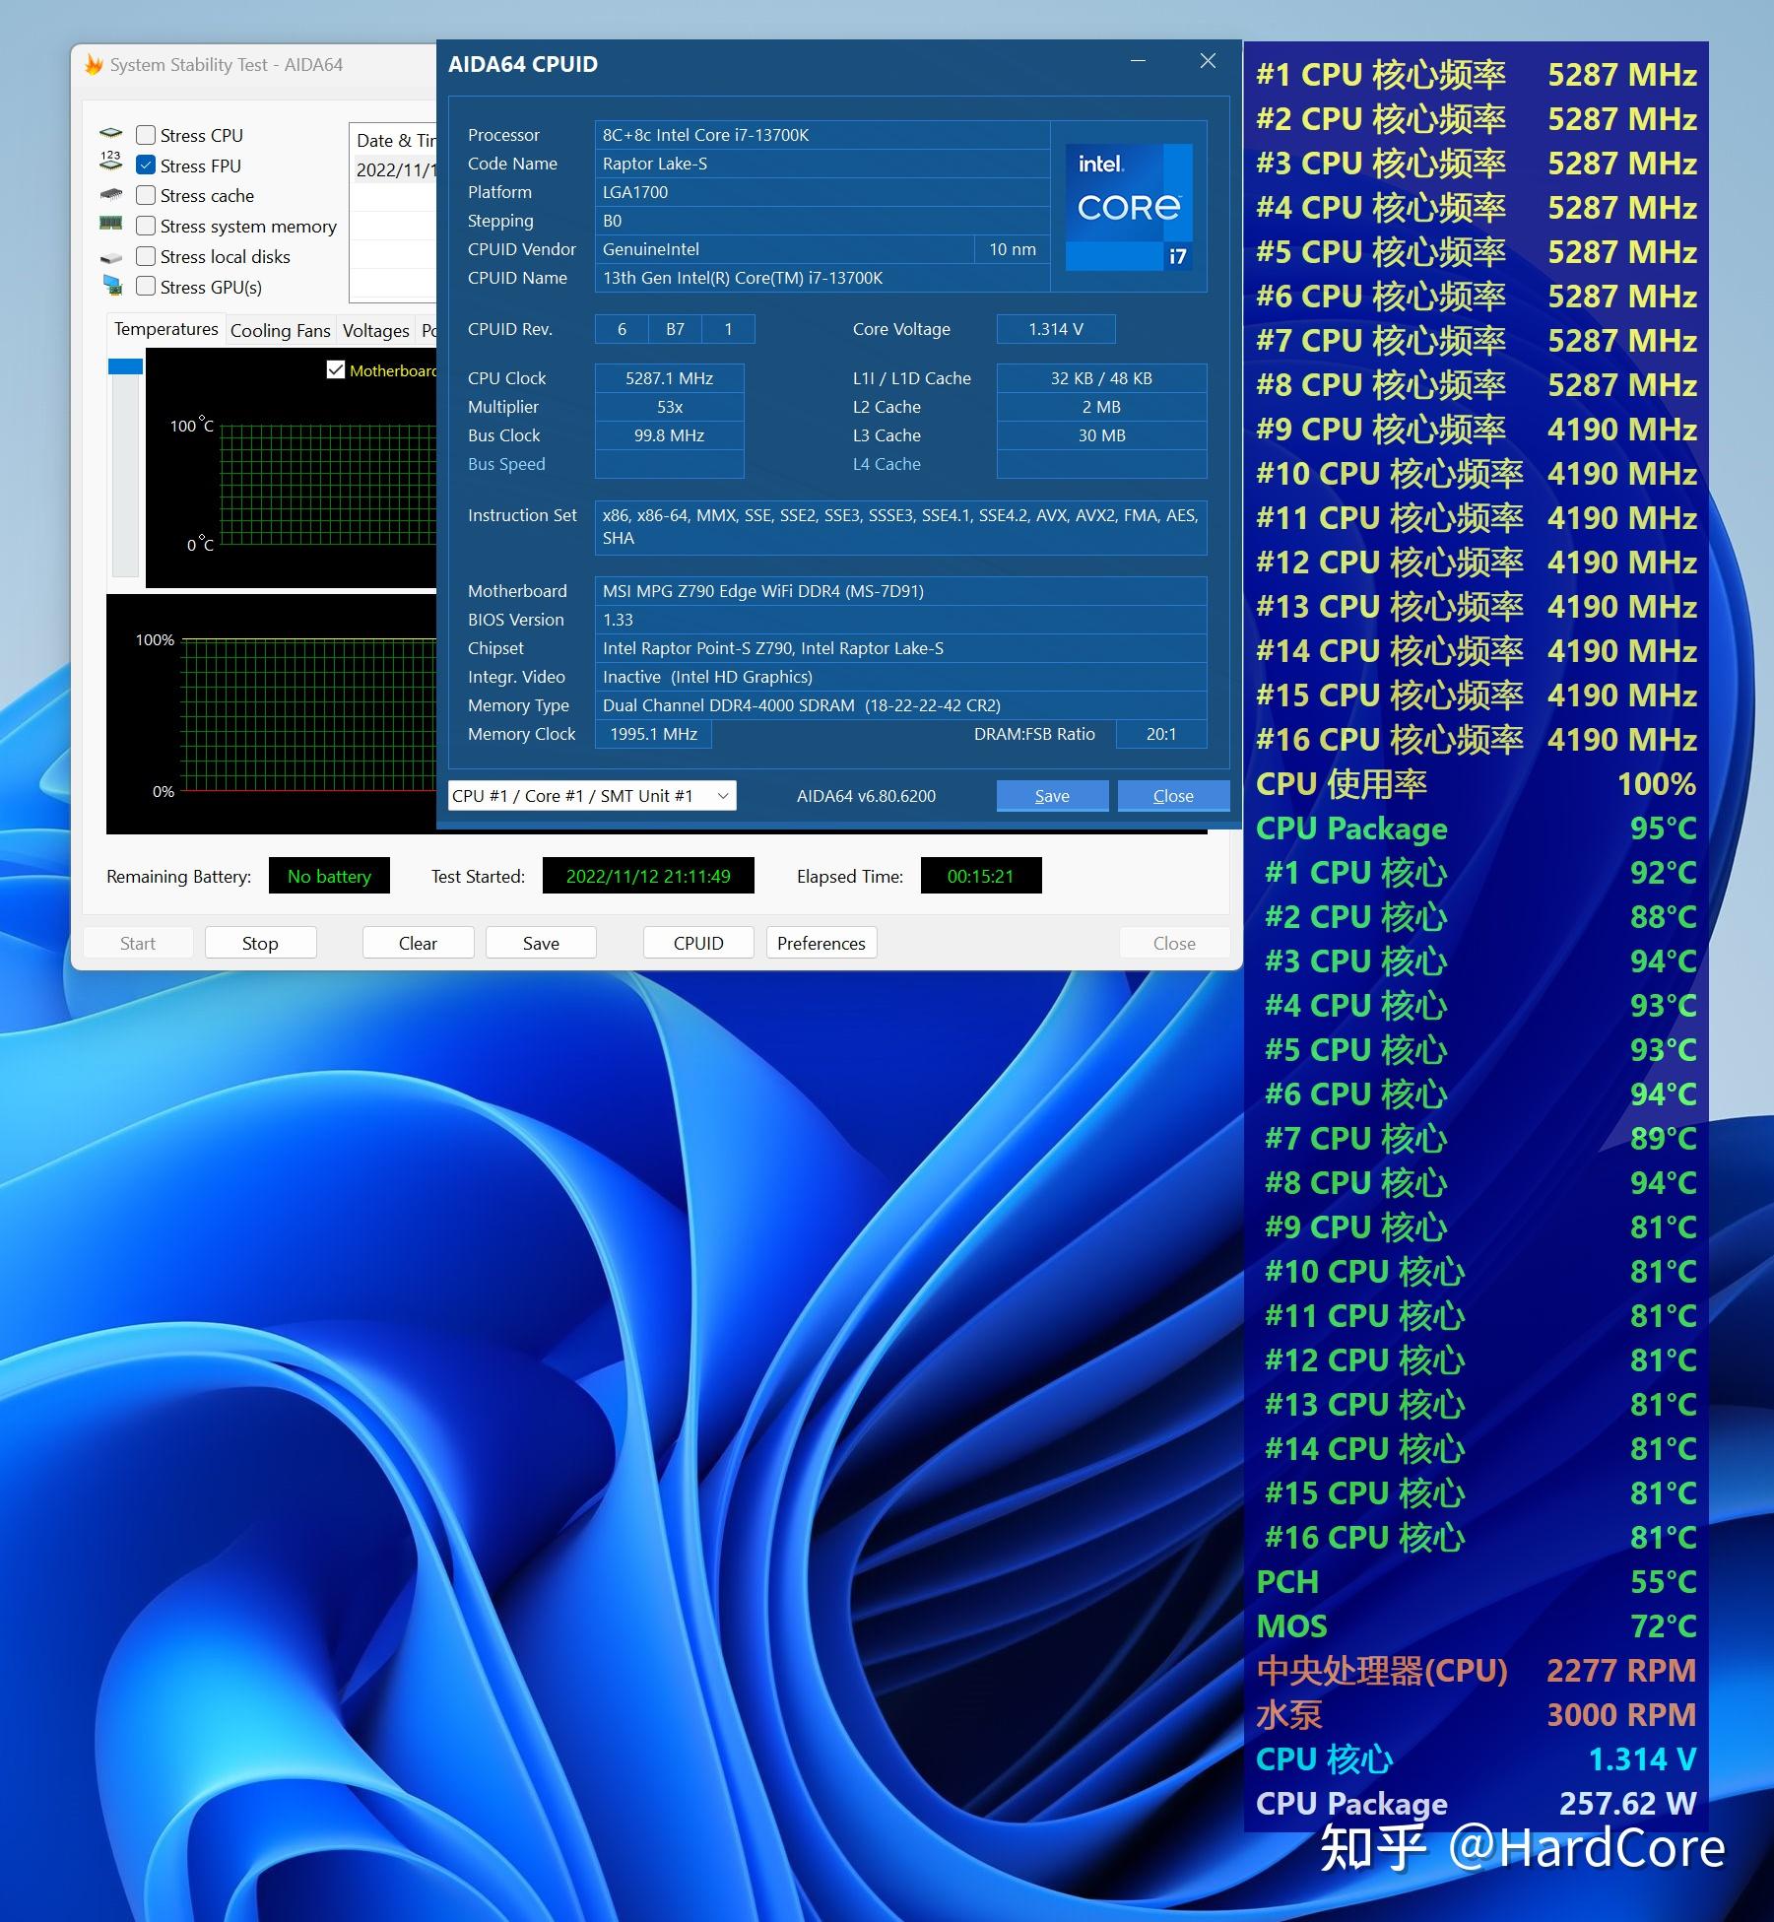This screenshot has width=1774, height=1922.
Task: Enable the Stress system memory checkbox
Action: tap(146, 226)
